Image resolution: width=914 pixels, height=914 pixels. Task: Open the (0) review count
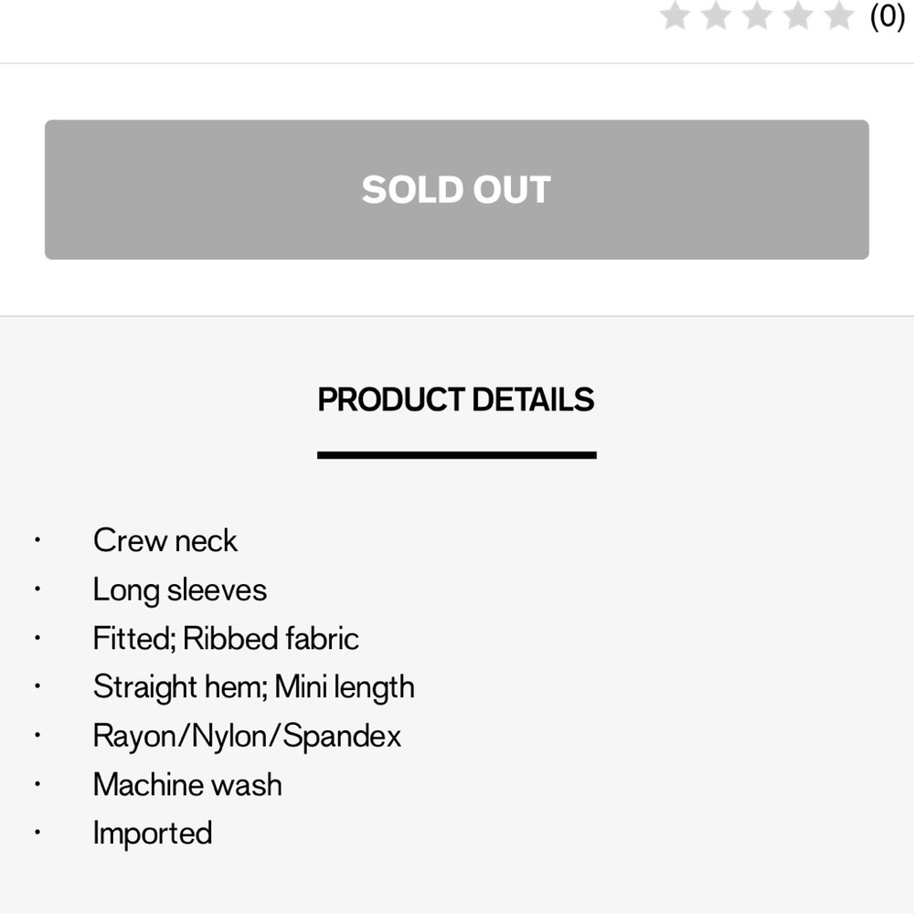tap(886, 16)
